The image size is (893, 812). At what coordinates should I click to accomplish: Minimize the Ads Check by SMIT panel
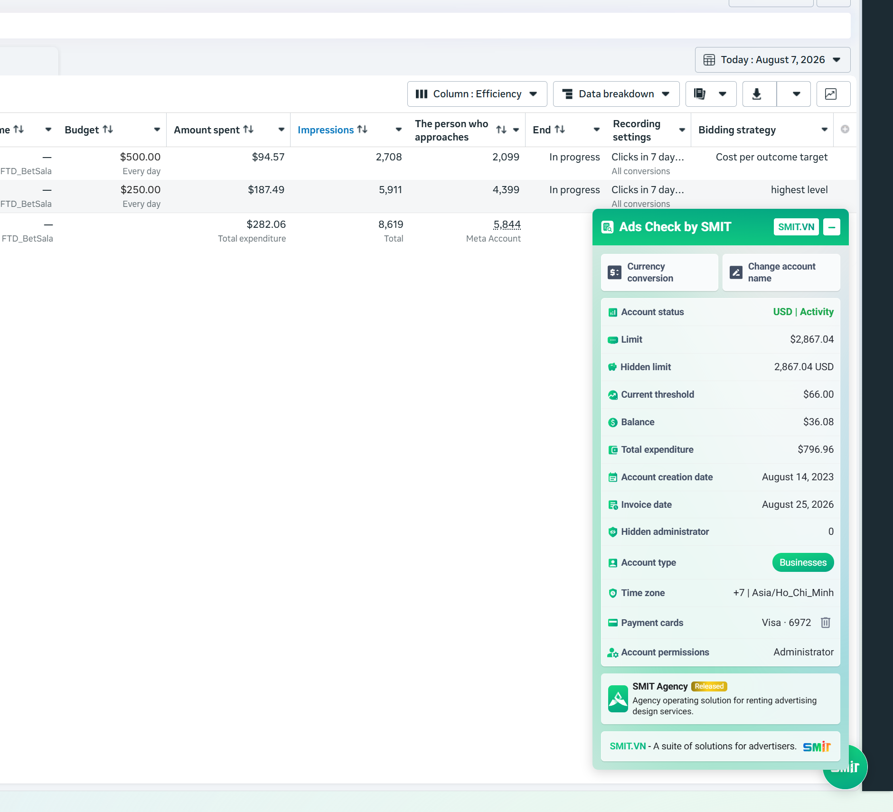coord(832,227)
